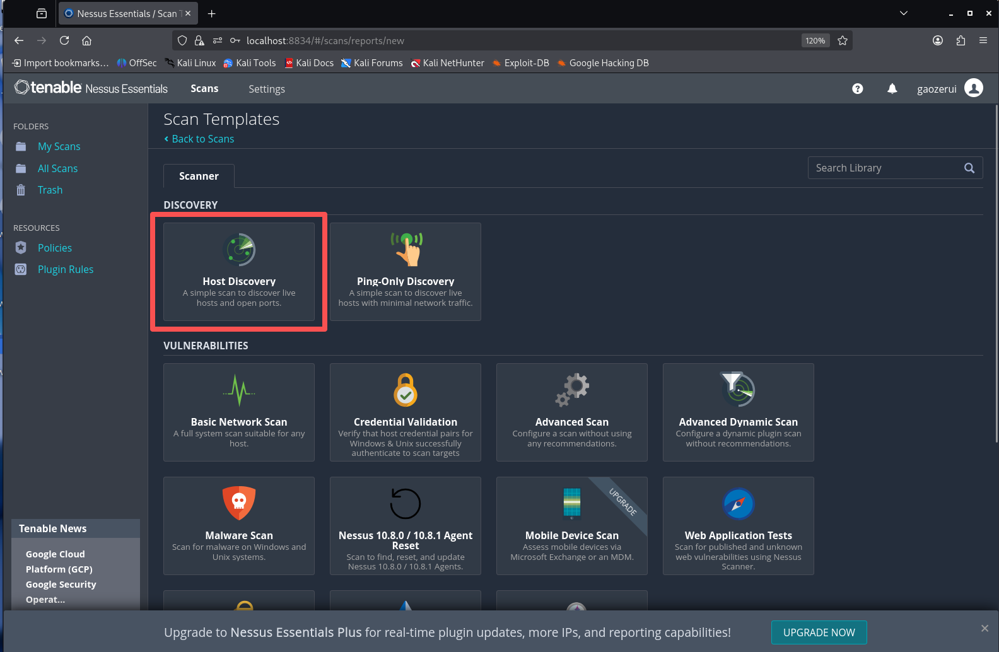
Task: Choose the Ping-Only Discovery finger icon
Action: 406,249
